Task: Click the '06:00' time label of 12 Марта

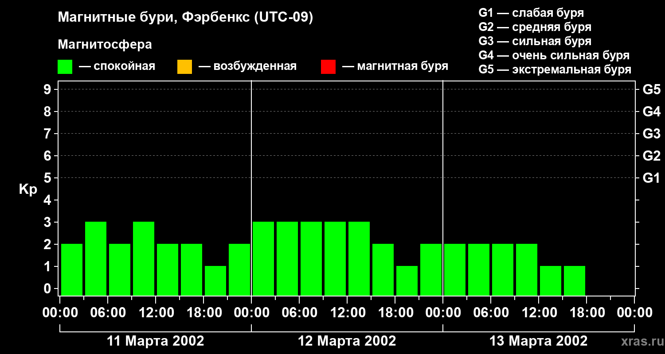Action: [x=299, y=313]
